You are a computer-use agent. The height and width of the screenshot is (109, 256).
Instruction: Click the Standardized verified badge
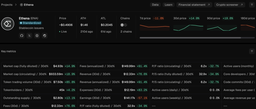click(30, 23)
